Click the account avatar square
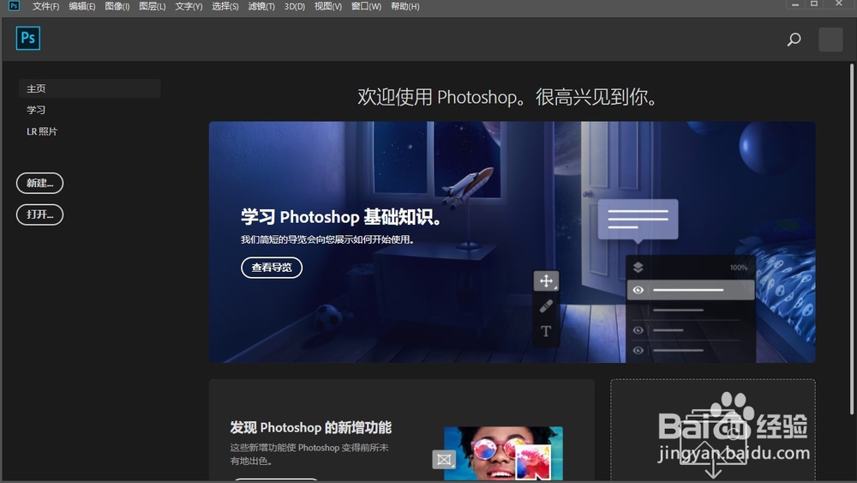 coord(830,39)
